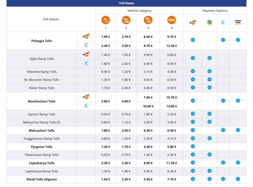Click Platamonas Ramp Tolls globe column checkmark
Viewport: 253px width, 187px height.
pos(209,154)
